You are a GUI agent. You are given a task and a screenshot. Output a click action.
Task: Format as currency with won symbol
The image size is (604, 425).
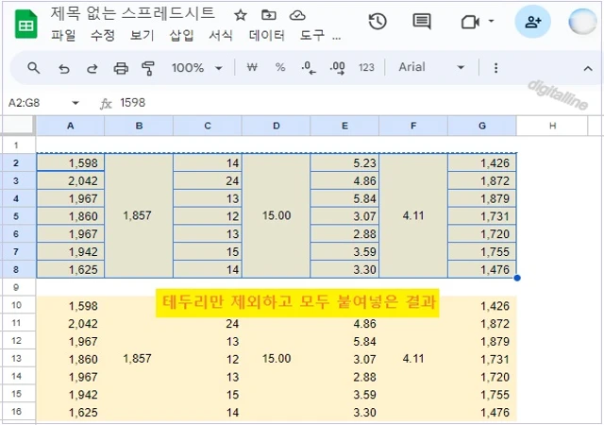pos(252,67)
